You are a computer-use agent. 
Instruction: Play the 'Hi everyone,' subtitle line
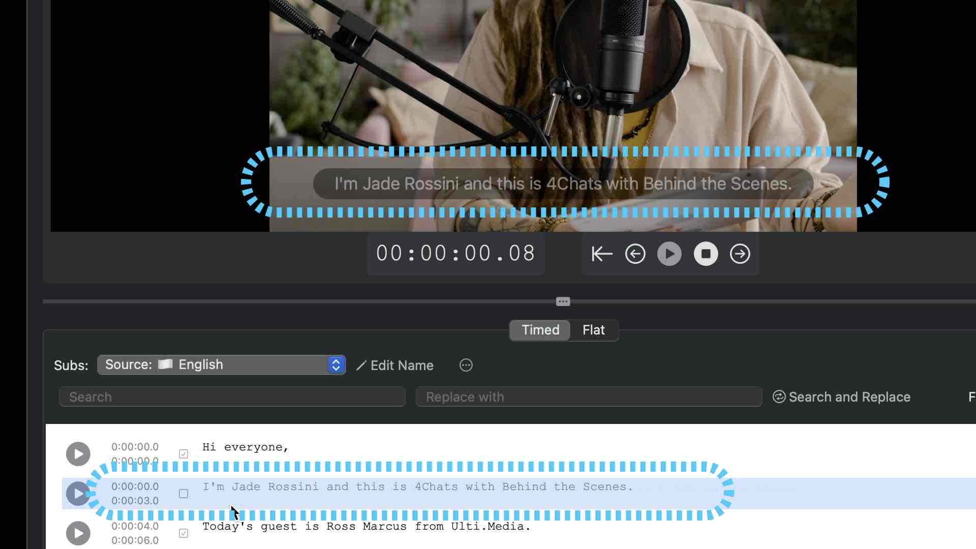click(x=78, y=454)
